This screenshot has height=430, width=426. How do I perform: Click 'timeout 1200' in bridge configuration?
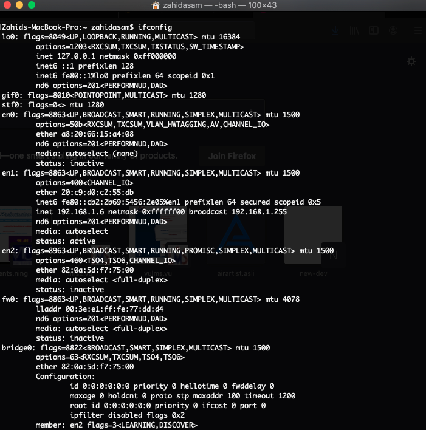click(270, 396)
